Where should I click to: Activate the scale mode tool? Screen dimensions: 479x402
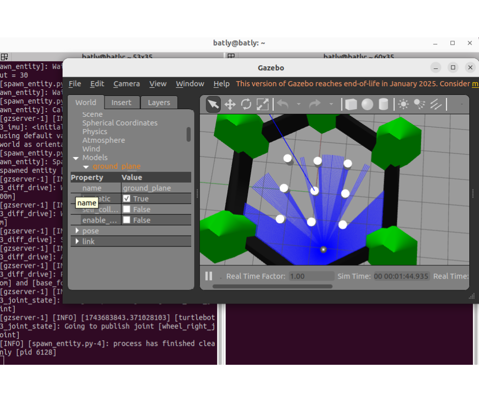262,105
